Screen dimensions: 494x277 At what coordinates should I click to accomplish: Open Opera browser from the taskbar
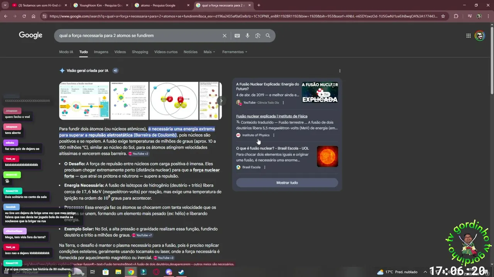click(x=156, y=272)
